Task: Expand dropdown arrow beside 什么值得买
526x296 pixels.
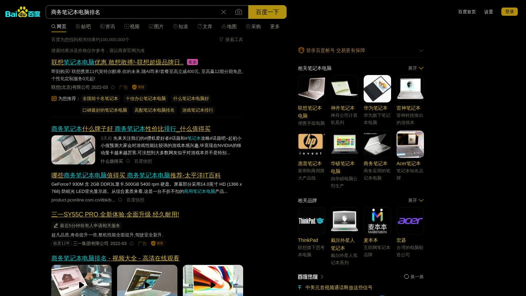Action: [128, 161]
